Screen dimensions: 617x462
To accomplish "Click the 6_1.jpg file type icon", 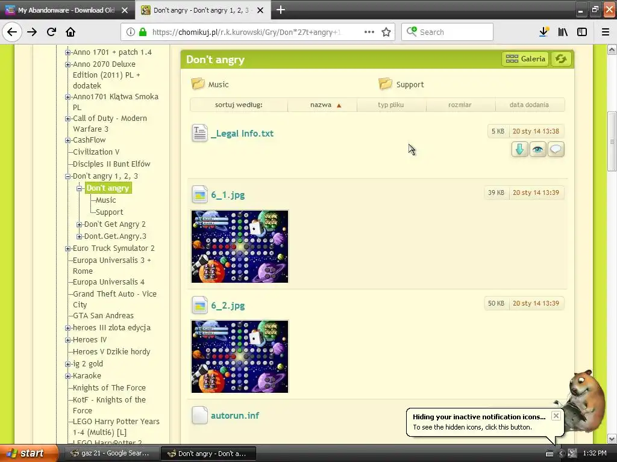I will (x=199, y=194).
